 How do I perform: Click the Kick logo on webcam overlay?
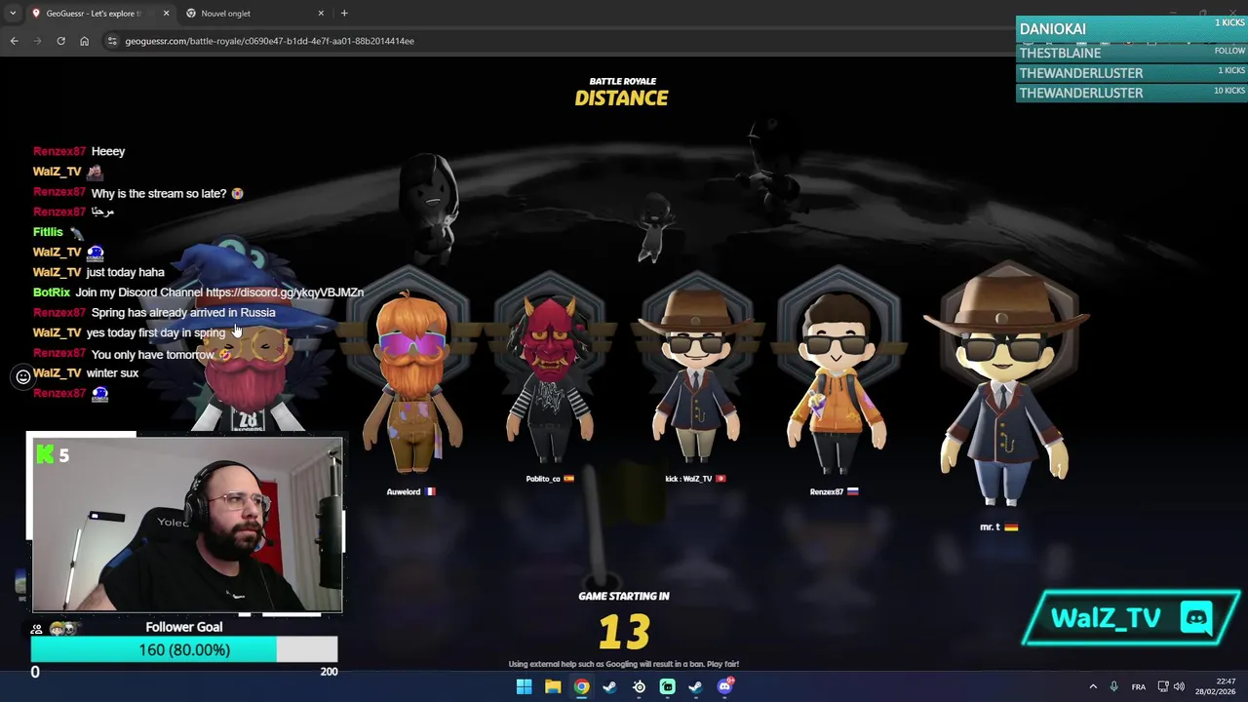click(x=45, y=454)
